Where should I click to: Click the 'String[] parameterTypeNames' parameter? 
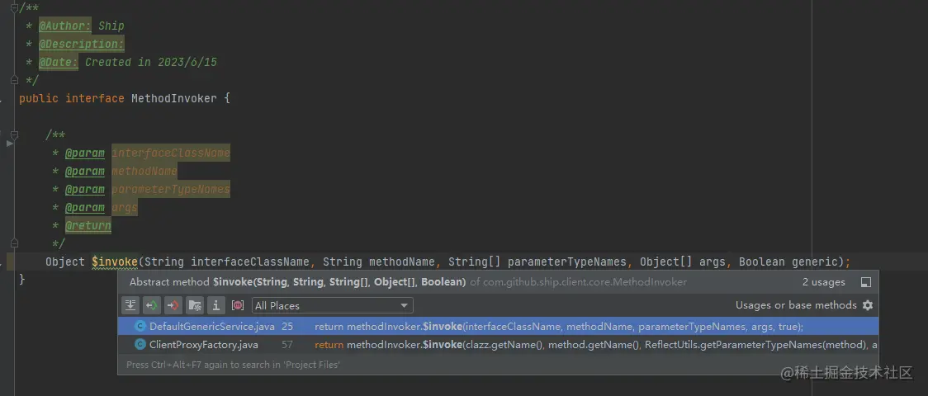(537, 262)
